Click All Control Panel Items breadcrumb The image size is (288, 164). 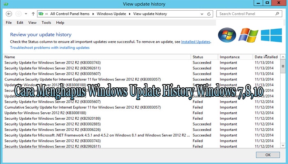click(70, 14)
